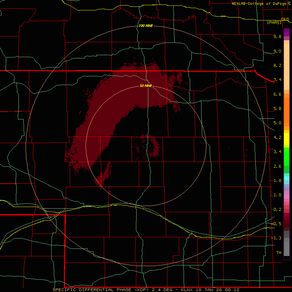The width and height of the screenshot is (292, 292).
Task: Click the 0.2 scale value
Action: (x=277, y=210)
